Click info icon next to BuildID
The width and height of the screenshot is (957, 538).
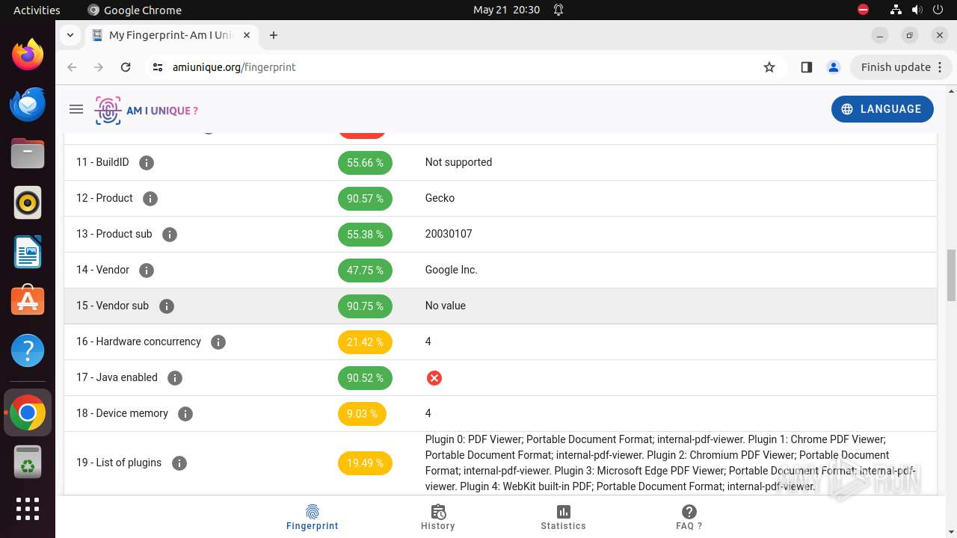click(x=147, y=162)
